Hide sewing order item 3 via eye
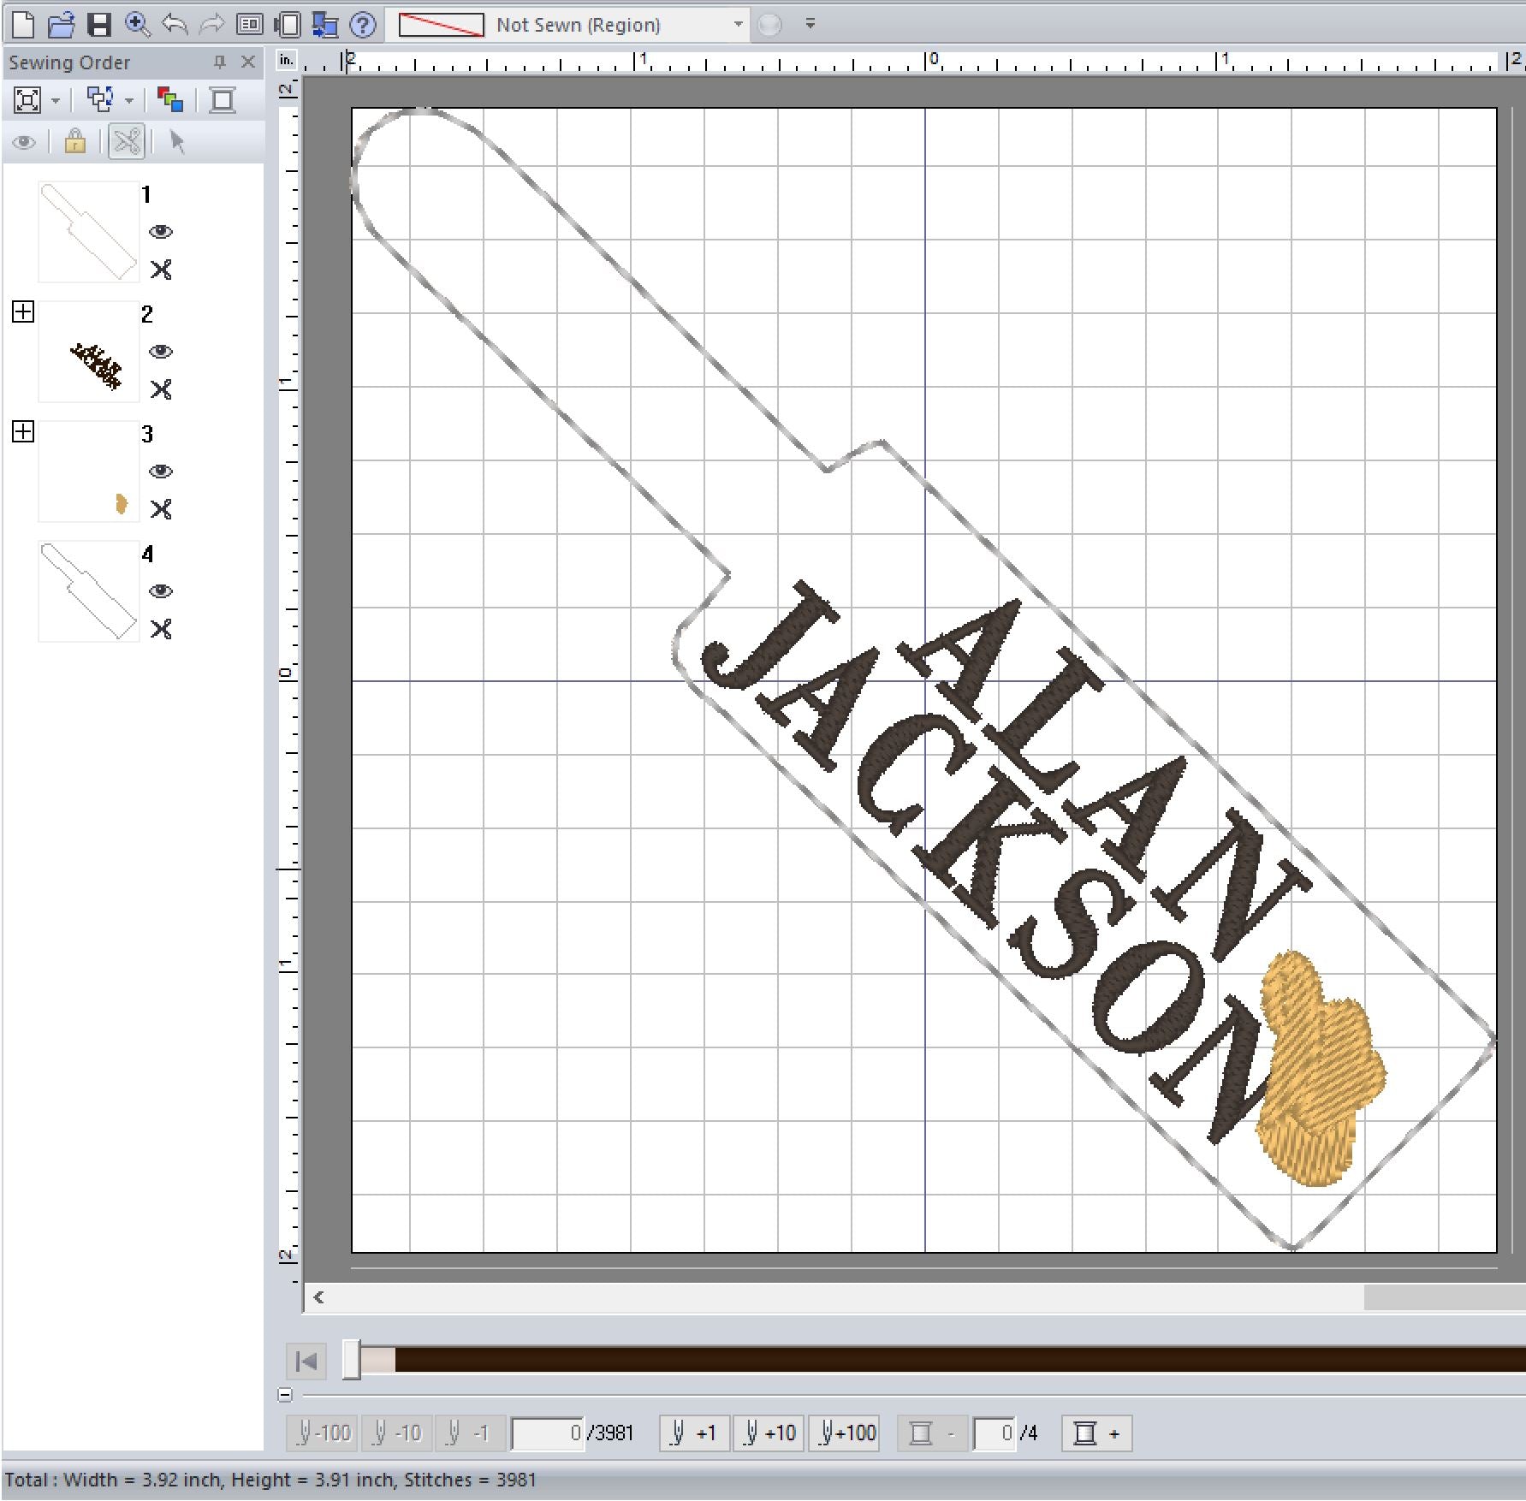This screenshot has width=1526, height=1501. pyautogui.click(x=160, y=472)
